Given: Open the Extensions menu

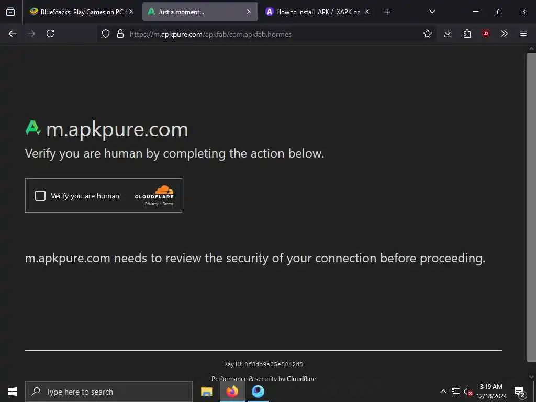Looking at the screenshot, I should [x=467, y=33].
